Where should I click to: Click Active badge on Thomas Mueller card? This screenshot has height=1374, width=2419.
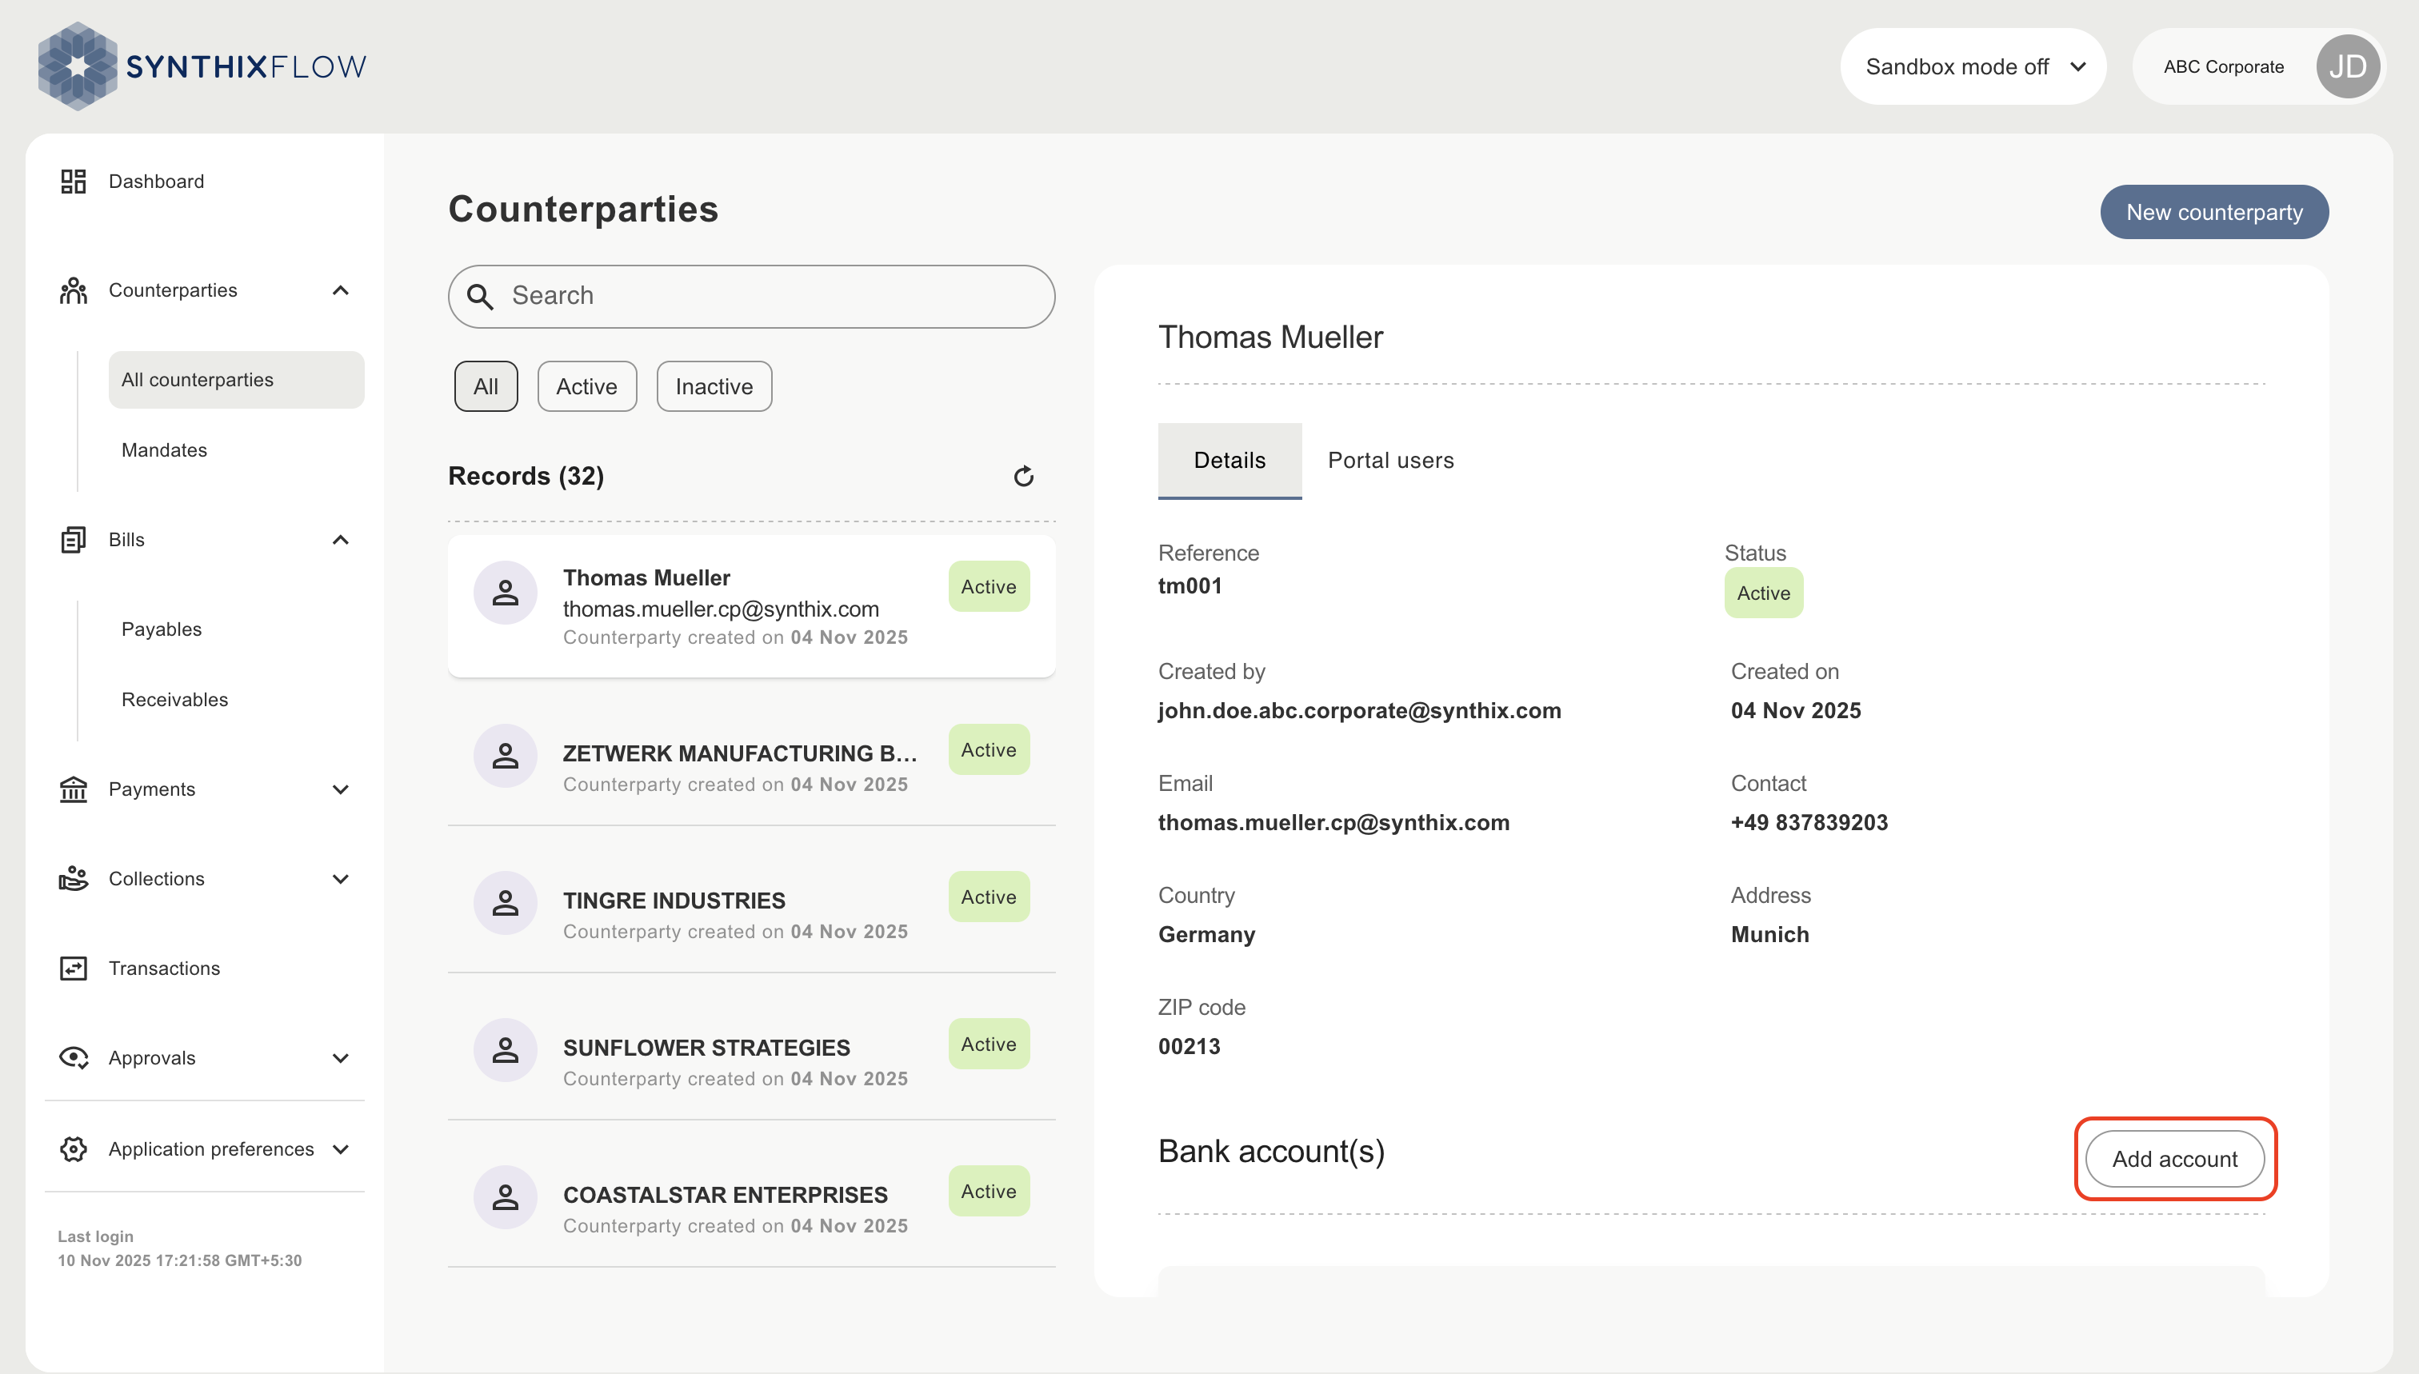click(988, 587)
